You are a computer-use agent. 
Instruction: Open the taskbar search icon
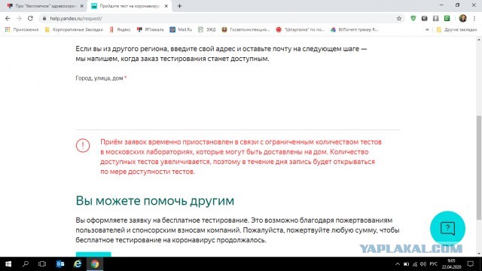tap(26, 264)
